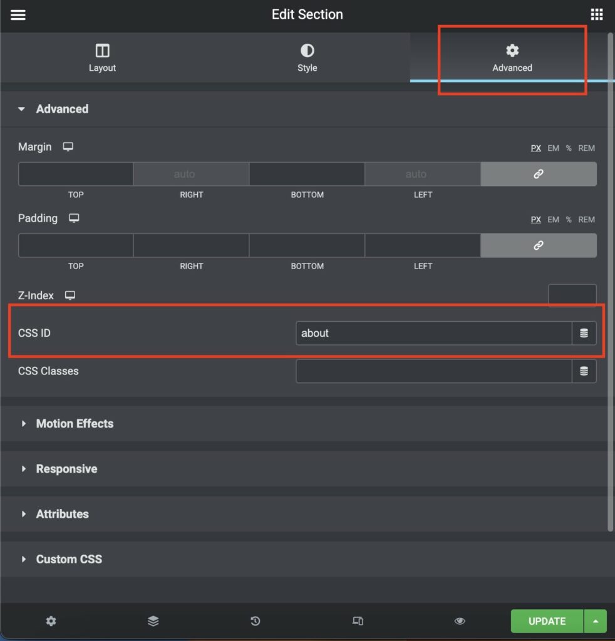Click the CSS Classes input field
Image resolution: width=615 pixels, height=641 pixels.
coord(433,371)
